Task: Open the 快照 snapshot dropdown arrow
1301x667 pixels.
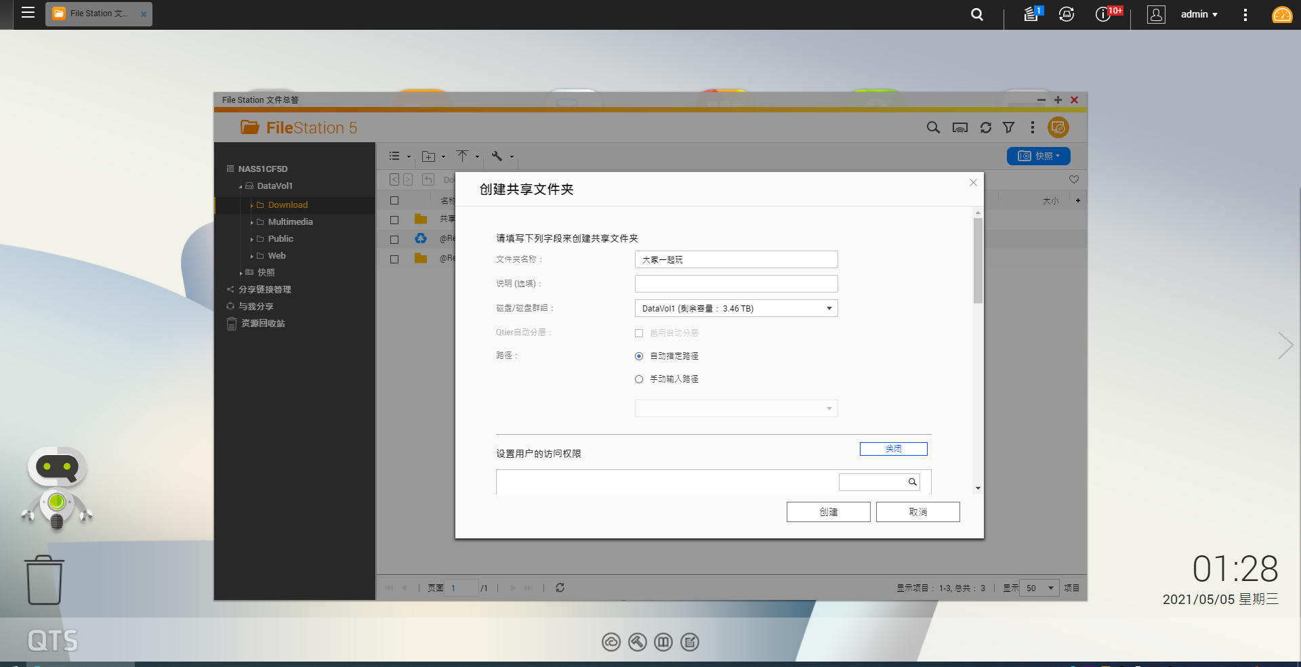Action: 1059,156
